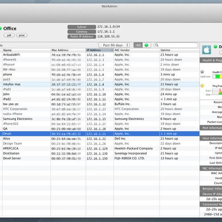The image size is (222, 222).
Task: Click the Subnet label badge
Action: pos(81,27)
